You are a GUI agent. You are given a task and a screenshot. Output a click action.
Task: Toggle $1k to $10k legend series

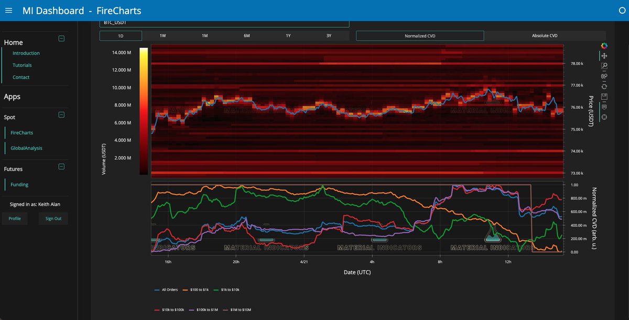(x=228, y=290)
